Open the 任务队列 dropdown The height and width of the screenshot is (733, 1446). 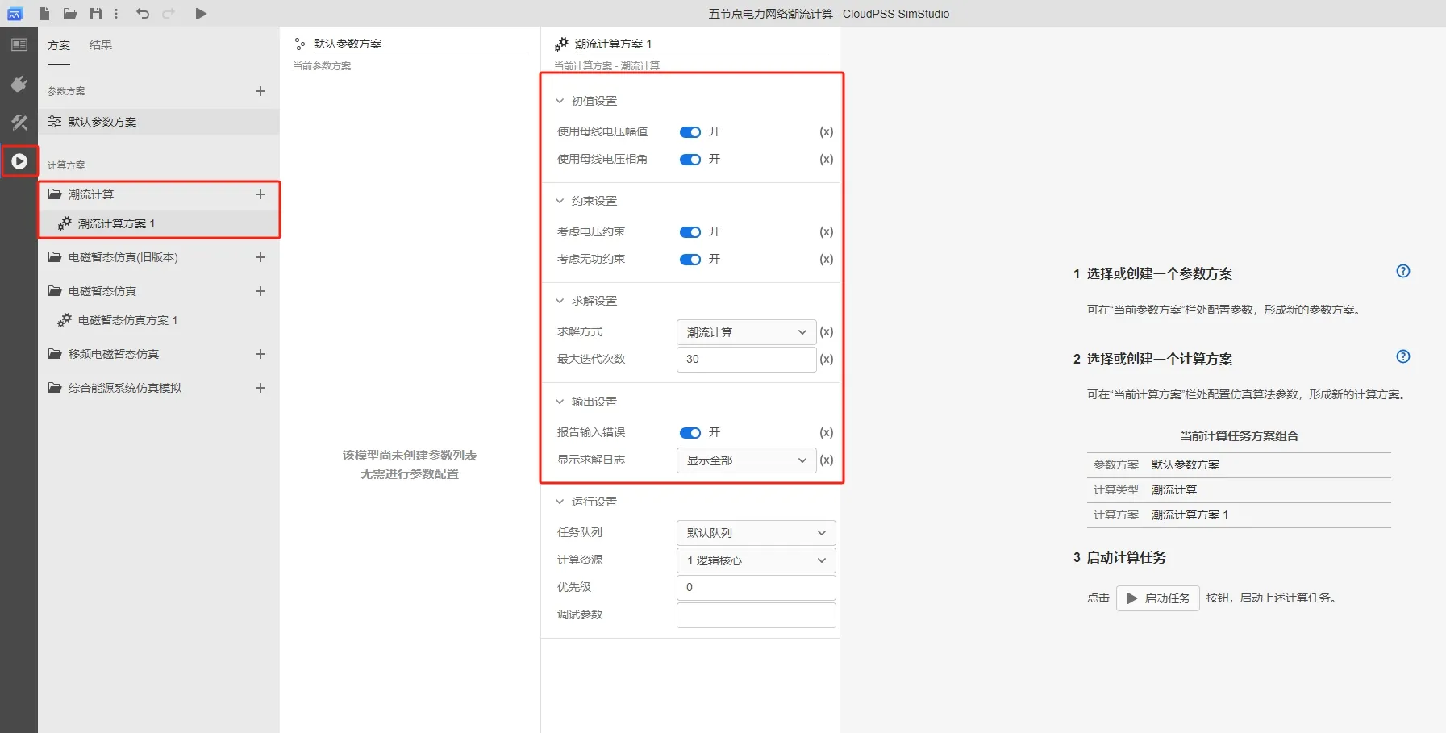(x=756, y=533)
